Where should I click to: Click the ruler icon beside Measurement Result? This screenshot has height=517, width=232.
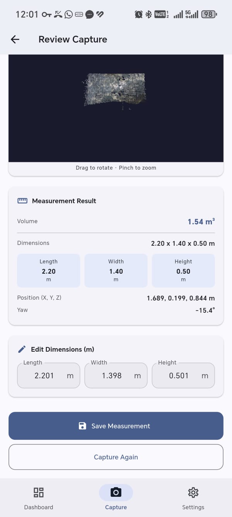point(22,201)
